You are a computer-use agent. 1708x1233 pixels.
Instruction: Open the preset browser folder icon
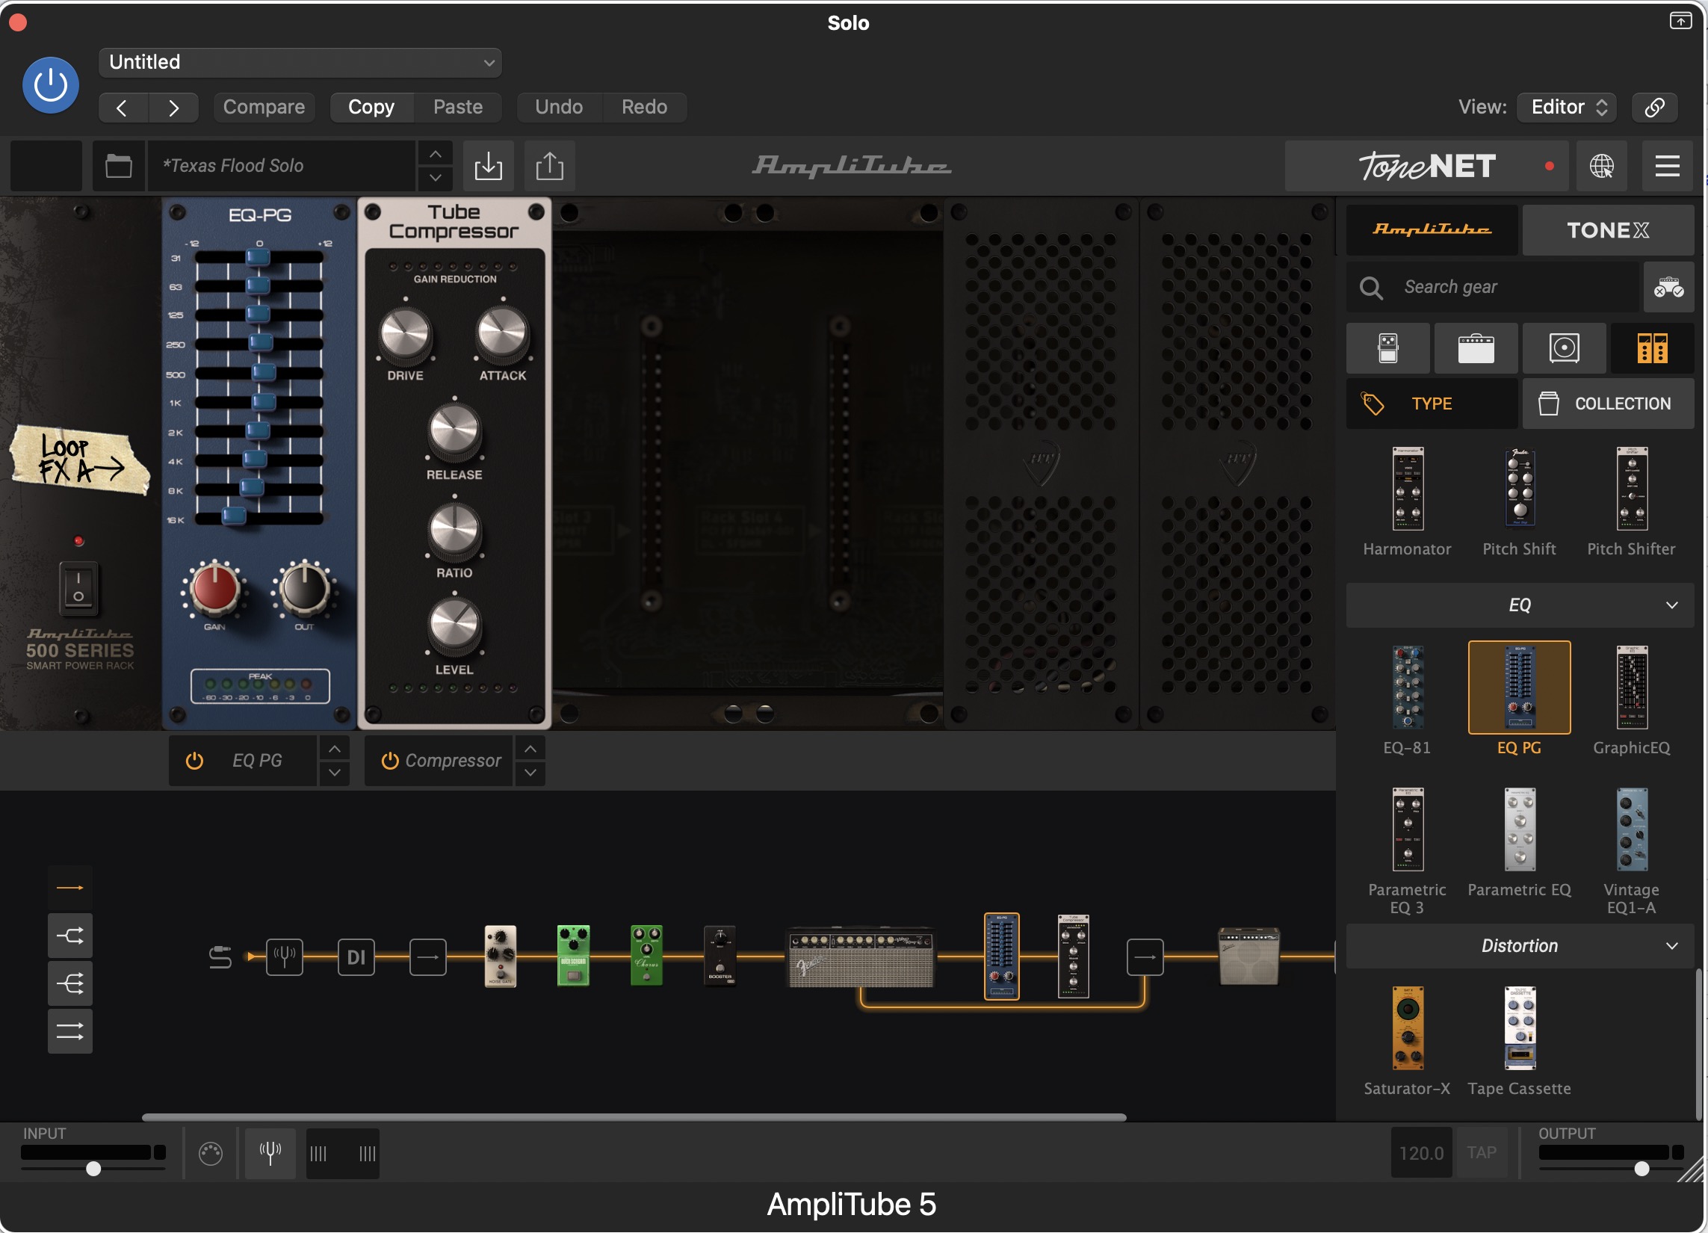[118, 166]
